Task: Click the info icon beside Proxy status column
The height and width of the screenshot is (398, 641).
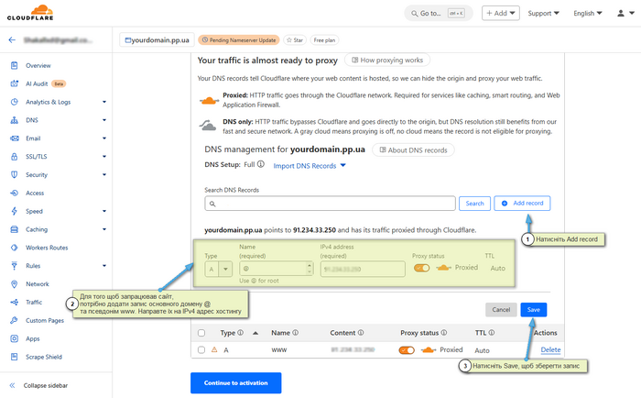Action: pos(443,333)
